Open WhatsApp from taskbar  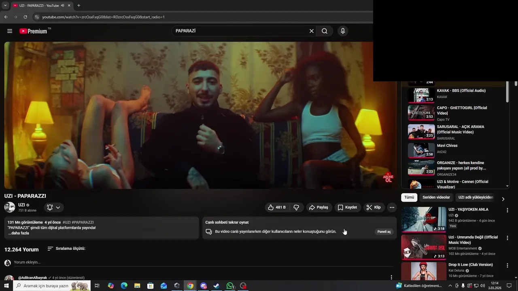[x=230, y=286]
